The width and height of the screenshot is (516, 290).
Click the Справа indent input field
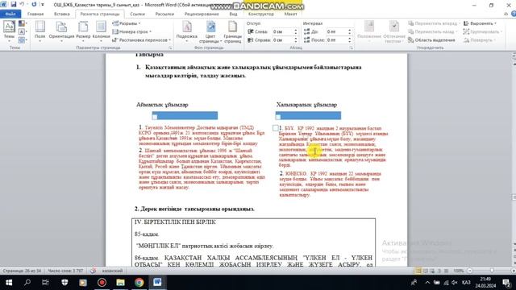(x=282, y=40)
